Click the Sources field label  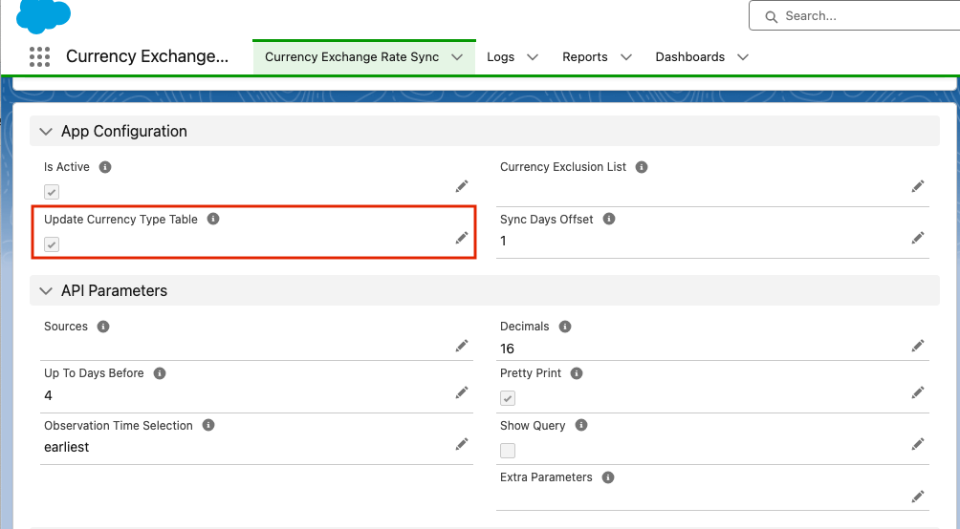click(66, 327)
